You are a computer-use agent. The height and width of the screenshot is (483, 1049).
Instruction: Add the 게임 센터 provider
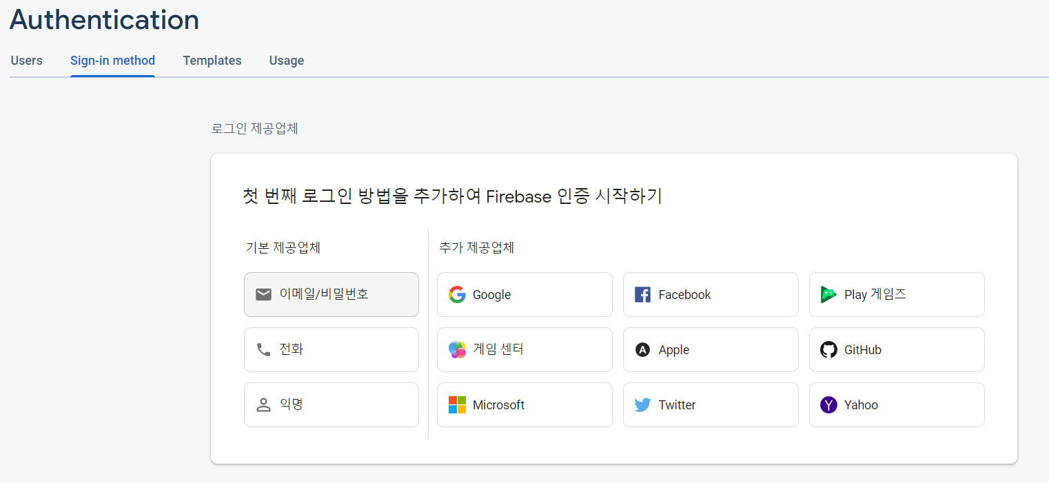(524, 349)
